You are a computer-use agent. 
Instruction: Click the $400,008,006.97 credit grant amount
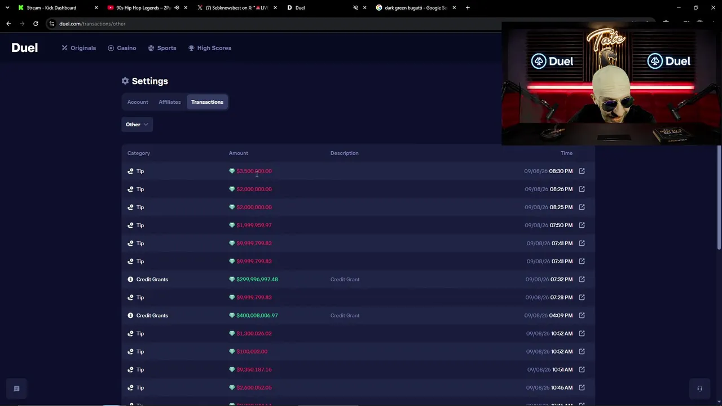[x=257, y=315]
